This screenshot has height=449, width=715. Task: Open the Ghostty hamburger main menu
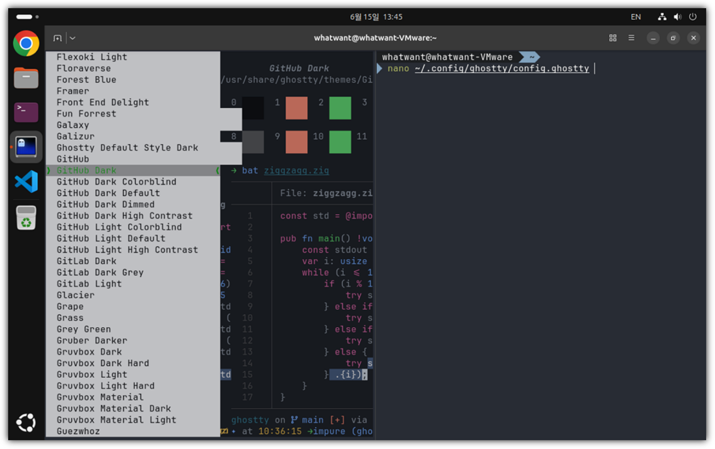(631, 38)
